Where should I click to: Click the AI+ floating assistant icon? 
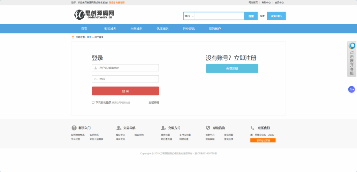[351, 90]
